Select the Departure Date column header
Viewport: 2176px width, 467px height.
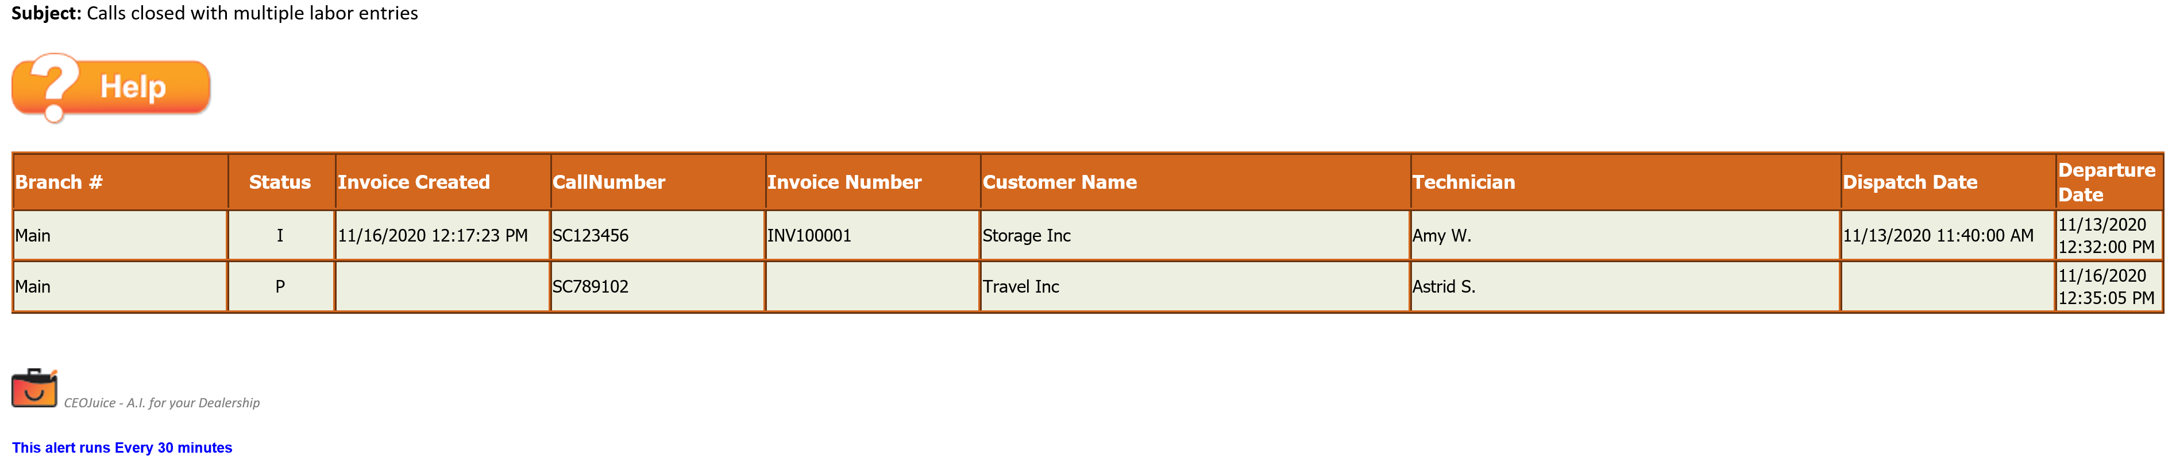(2109, 182)
